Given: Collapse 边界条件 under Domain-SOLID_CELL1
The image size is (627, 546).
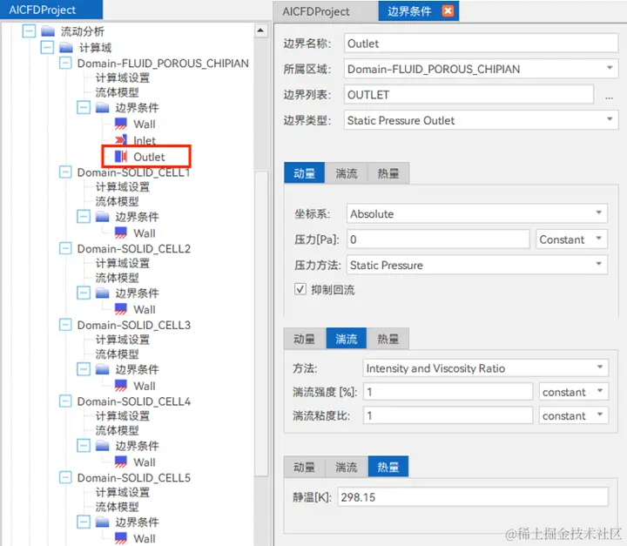Looking at the screenshot, I should pos(84,217).
